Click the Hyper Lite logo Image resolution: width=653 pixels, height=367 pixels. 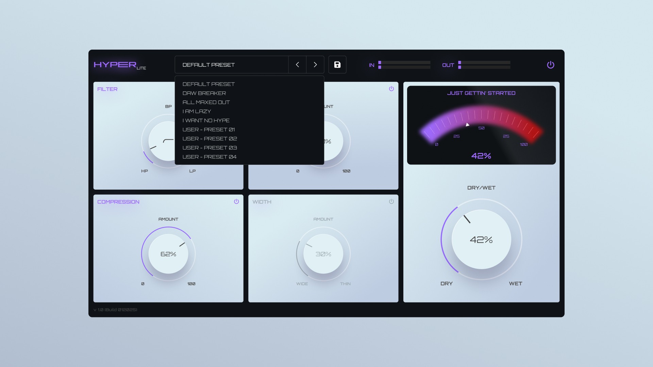click(x=119, y=65)
